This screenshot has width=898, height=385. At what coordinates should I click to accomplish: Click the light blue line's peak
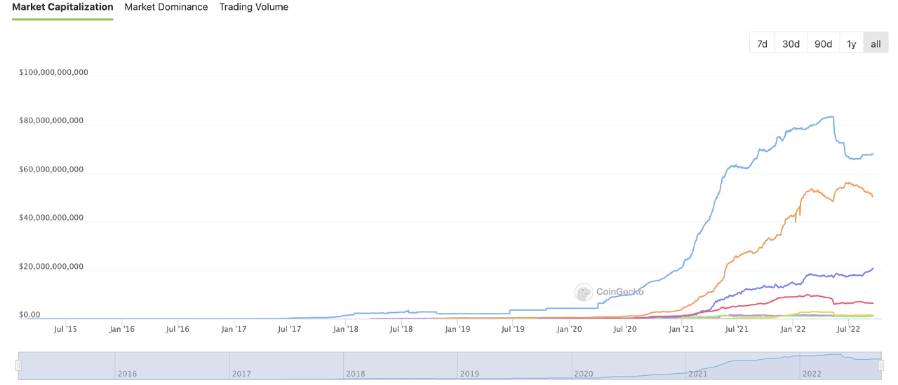830,117
